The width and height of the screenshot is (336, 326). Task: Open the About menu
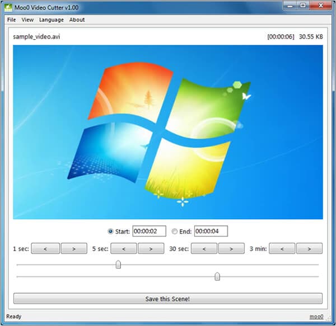pos(77,20)
